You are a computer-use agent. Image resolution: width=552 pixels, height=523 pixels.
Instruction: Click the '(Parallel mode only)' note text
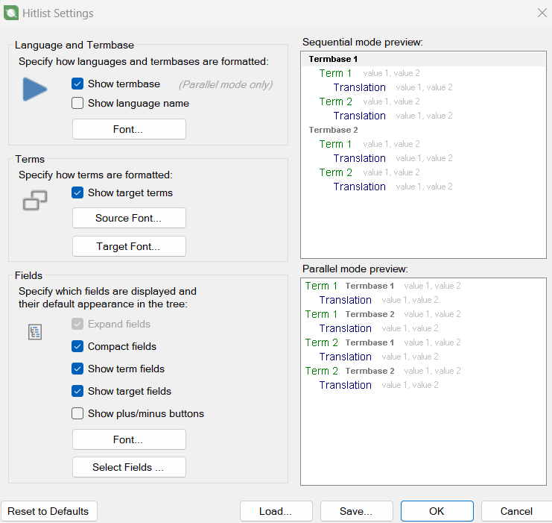(x=226, y=84)
